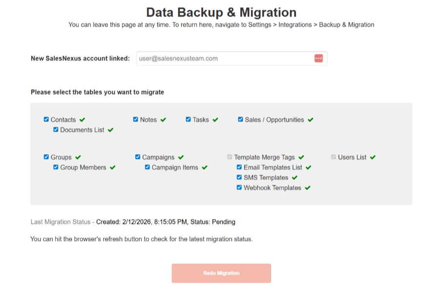Click green checkmark next to Group Members
Viewport: 441px width, 300px height.
[x=113, y=167]
